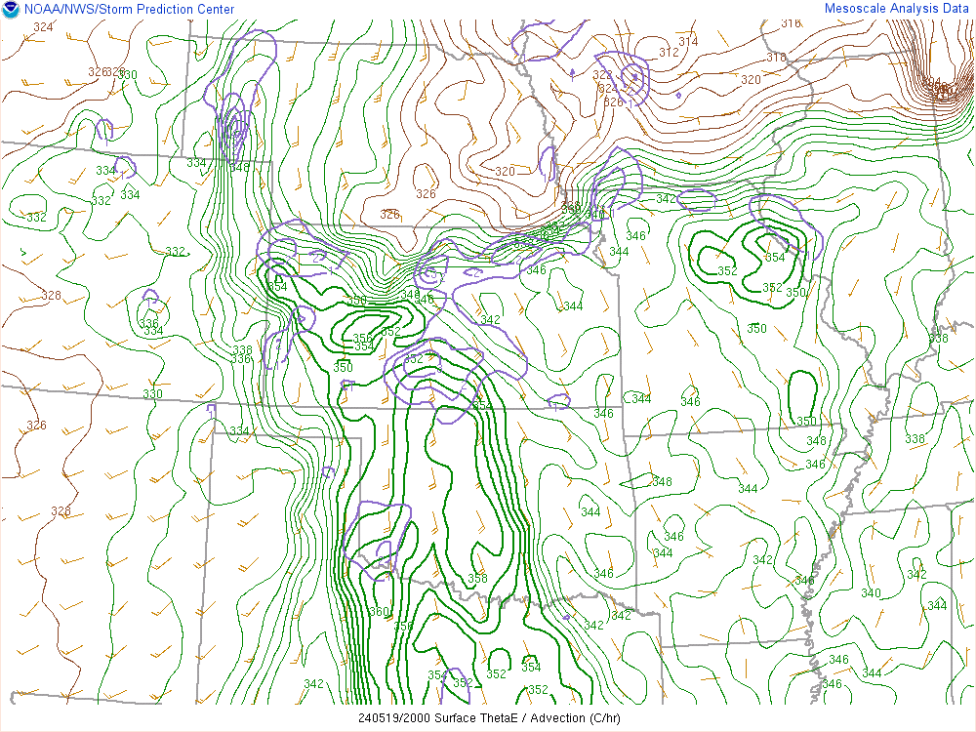Click the NOAA logo icon

(11, 10)
